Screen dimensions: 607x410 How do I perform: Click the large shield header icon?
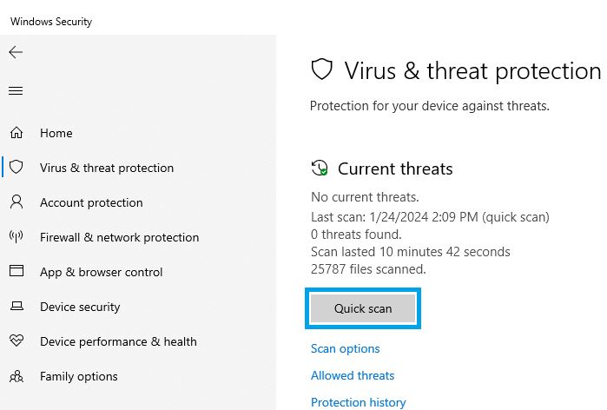coord(321,69)
